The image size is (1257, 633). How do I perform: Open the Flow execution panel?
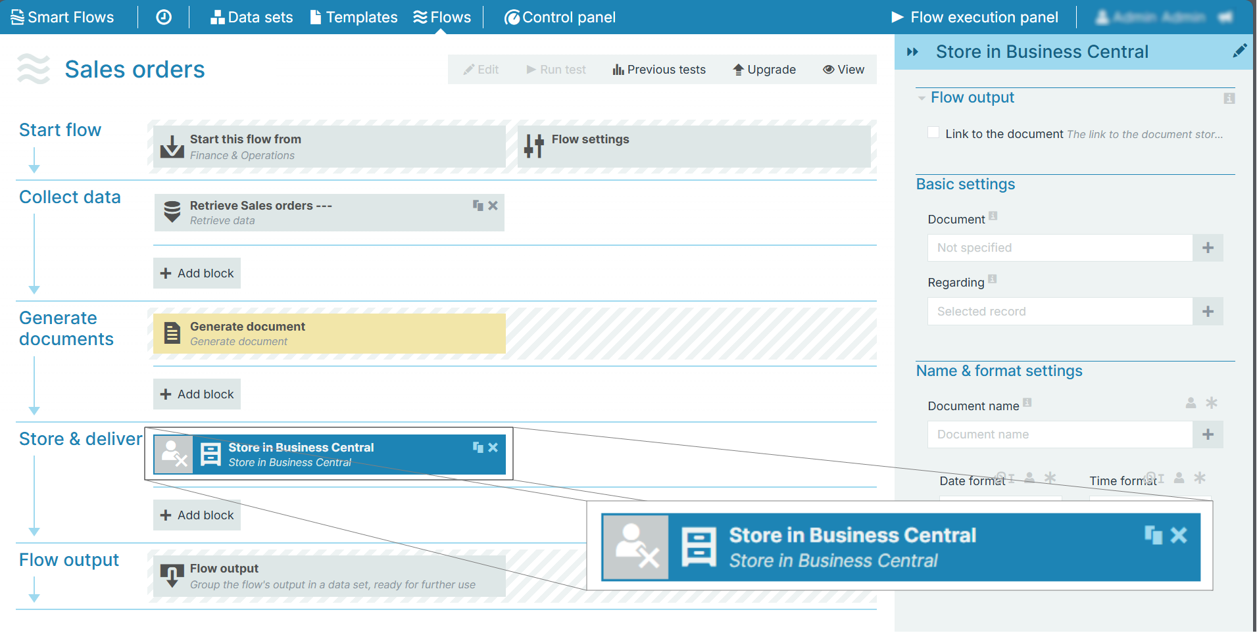click(975, 17)
